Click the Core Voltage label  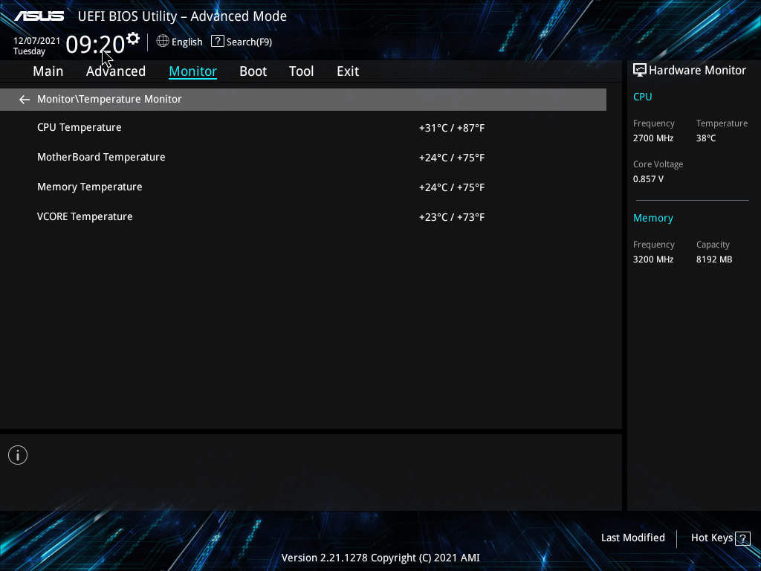pyautogui.click(x=658, y=164)
